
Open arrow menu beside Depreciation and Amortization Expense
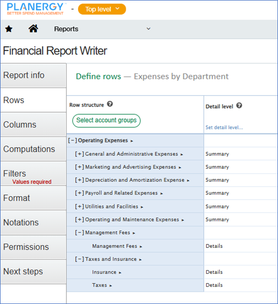click(188, 180)
